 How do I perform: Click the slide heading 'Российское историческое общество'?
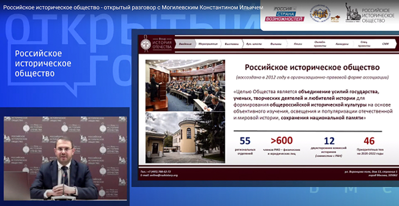312,68
